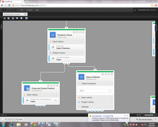Open the Compiler menu
The height and width of the screenshot is (127, 158).
point(29,10)
